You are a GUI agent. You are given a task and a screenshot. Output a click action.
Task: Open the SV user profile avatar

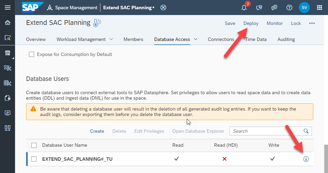coord(304,8)
